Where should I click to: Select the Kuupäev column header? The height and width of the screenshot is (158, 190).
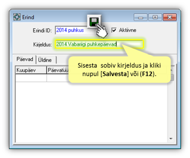pyautogui.click(x=31, y=70)
